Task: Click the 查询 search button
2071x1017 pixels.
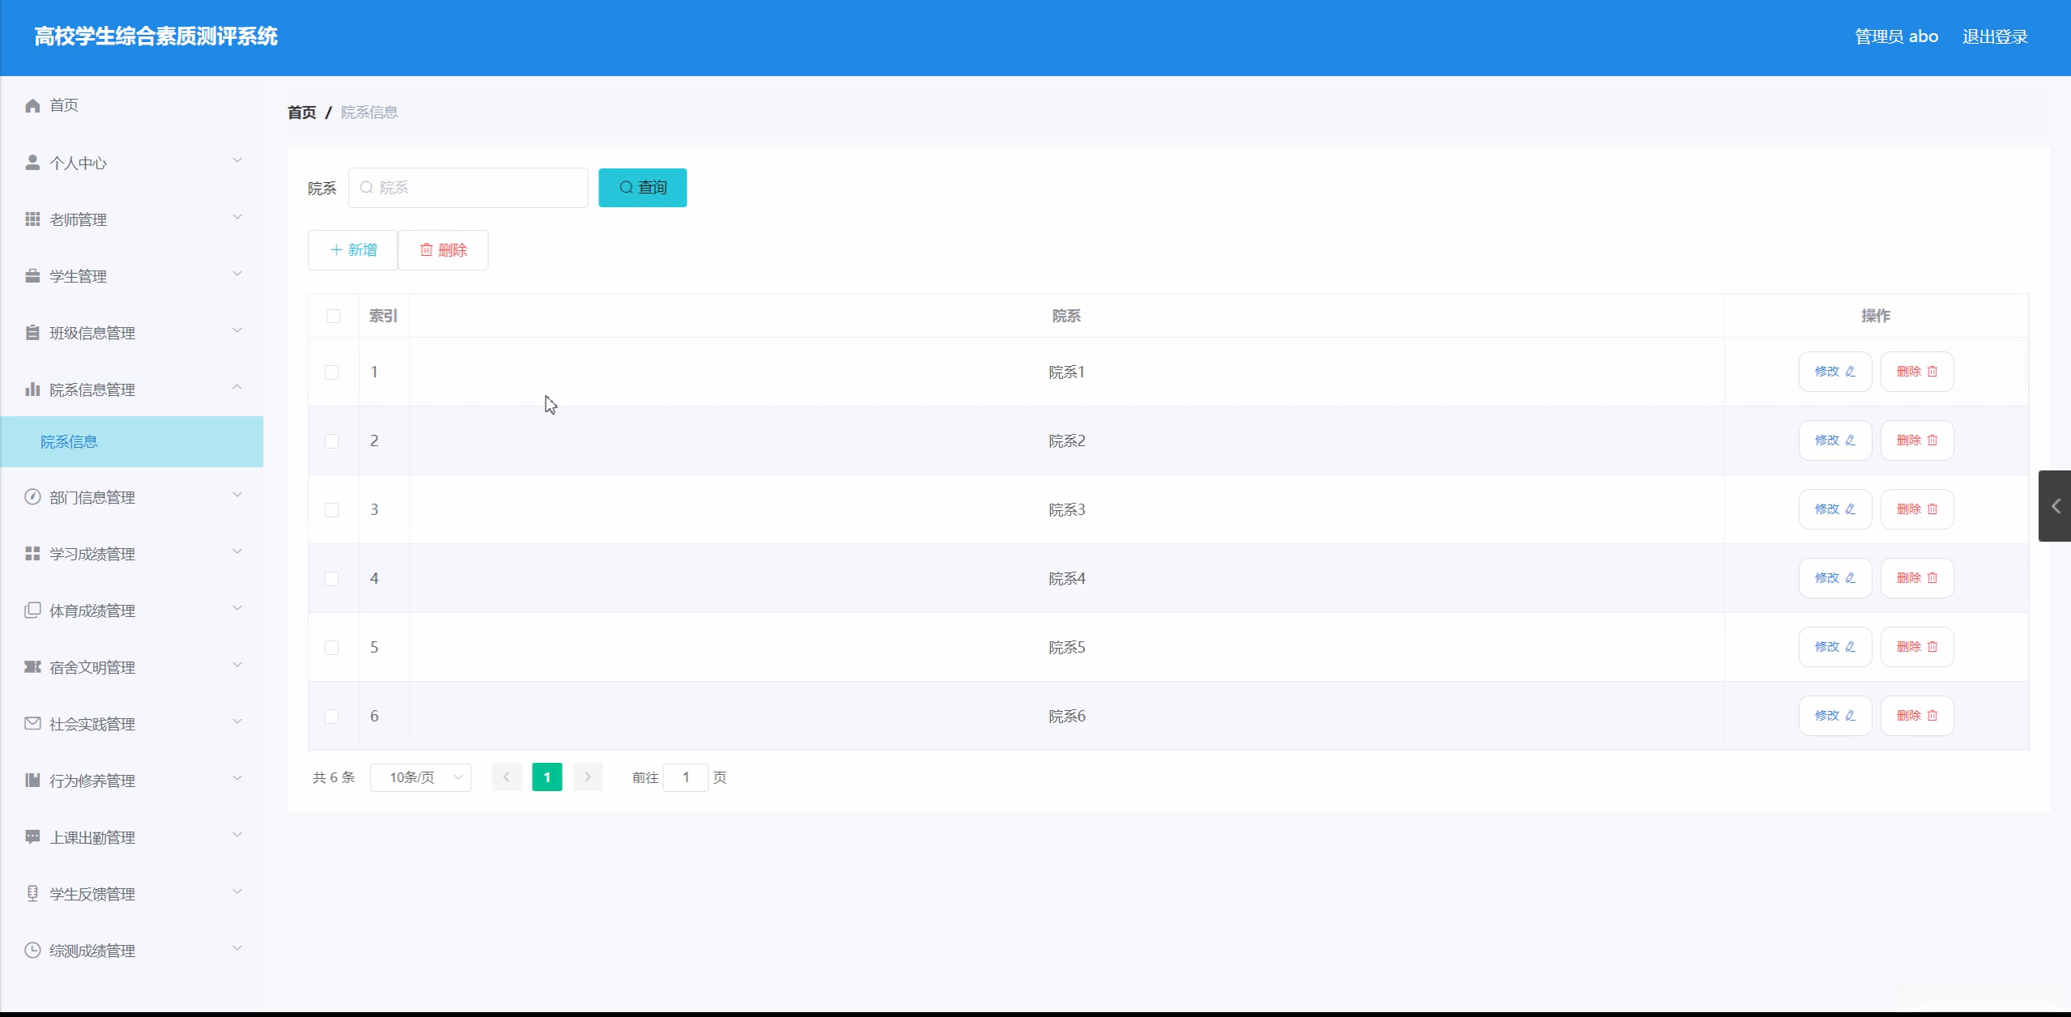Action: [x=642, y=188]
